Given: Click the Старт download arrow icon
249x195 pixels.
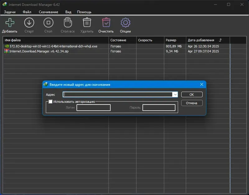Looking at the screenshot, I should (29, 22).
